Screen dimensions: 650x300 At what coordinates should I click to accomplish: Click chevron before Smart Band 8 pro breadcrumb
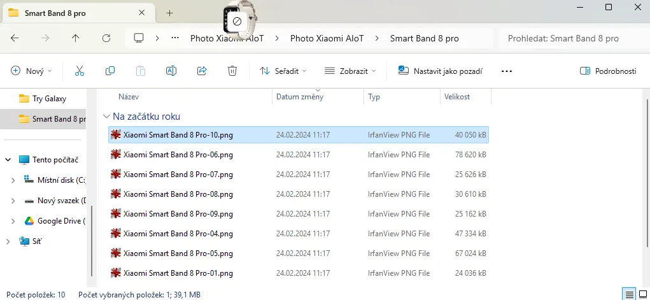[x=376, y=38]
